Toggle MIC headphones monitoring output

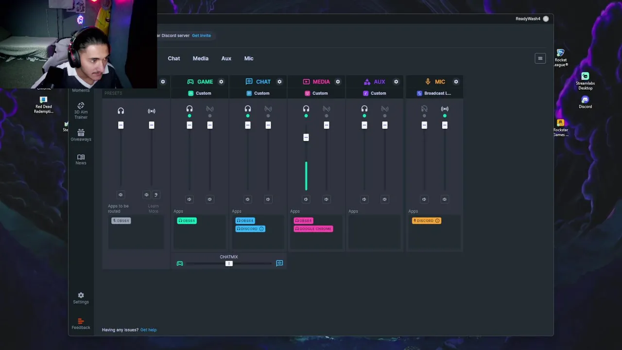point(424,109)
